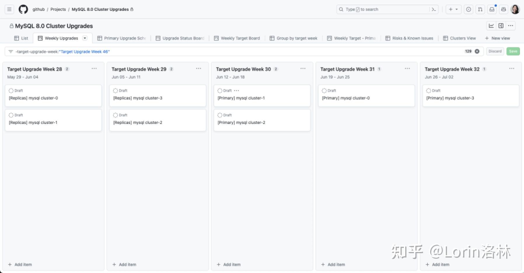524x273 pixels.
Task: Switch to Weekly Target Board tab
Action: (237, 38)
